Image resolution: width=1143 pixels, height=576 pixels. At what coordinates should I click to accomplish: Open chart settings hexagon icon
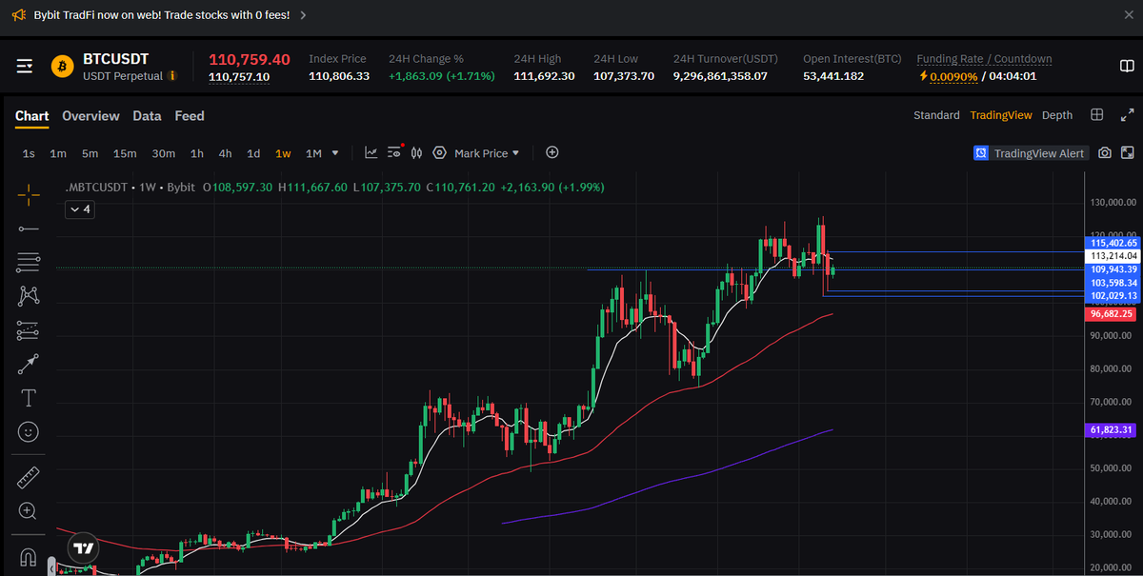tap(439, 152)
